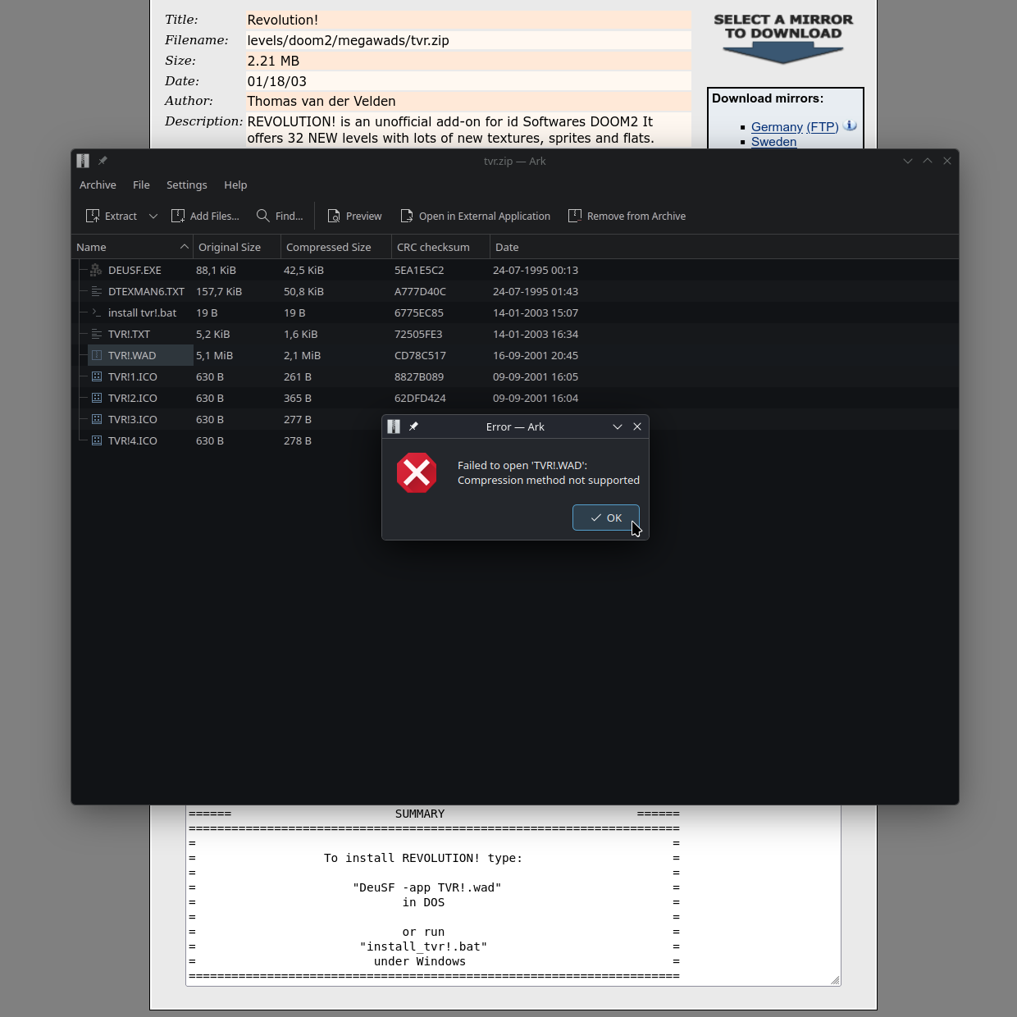The width and height of the screenshot is (1017, 1017).
Task: Click the Add Files toolbar button
Action: [205, 216]
